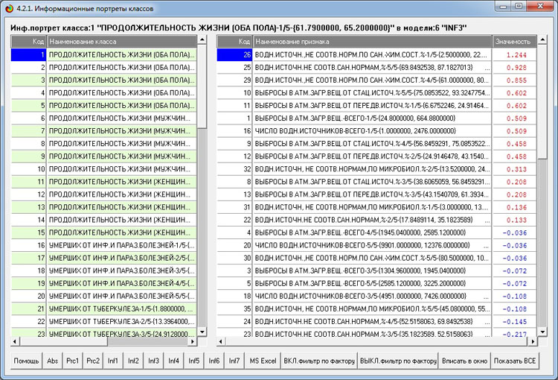This screenshot has width=558, height=380.
Task: Click the Наименование класса column header
Action: (x=122, y=42)
